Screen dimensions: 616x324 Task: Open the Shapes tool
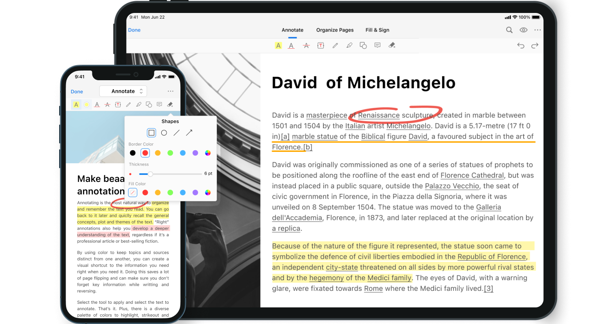(363, 45)
